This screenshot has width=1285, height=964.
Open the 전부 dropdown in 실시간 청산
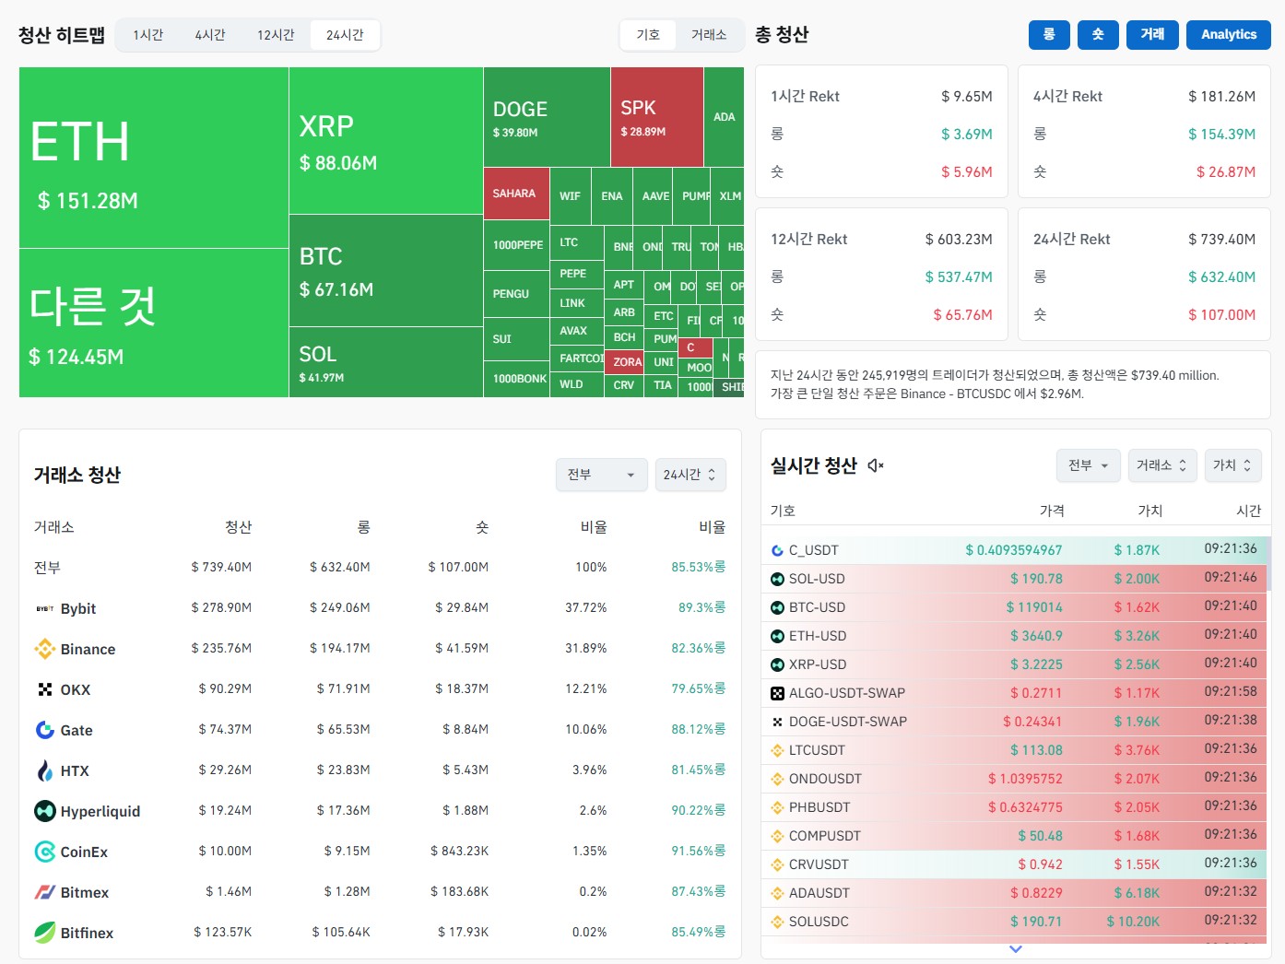pyautogui.click(x=1089, y=465)
